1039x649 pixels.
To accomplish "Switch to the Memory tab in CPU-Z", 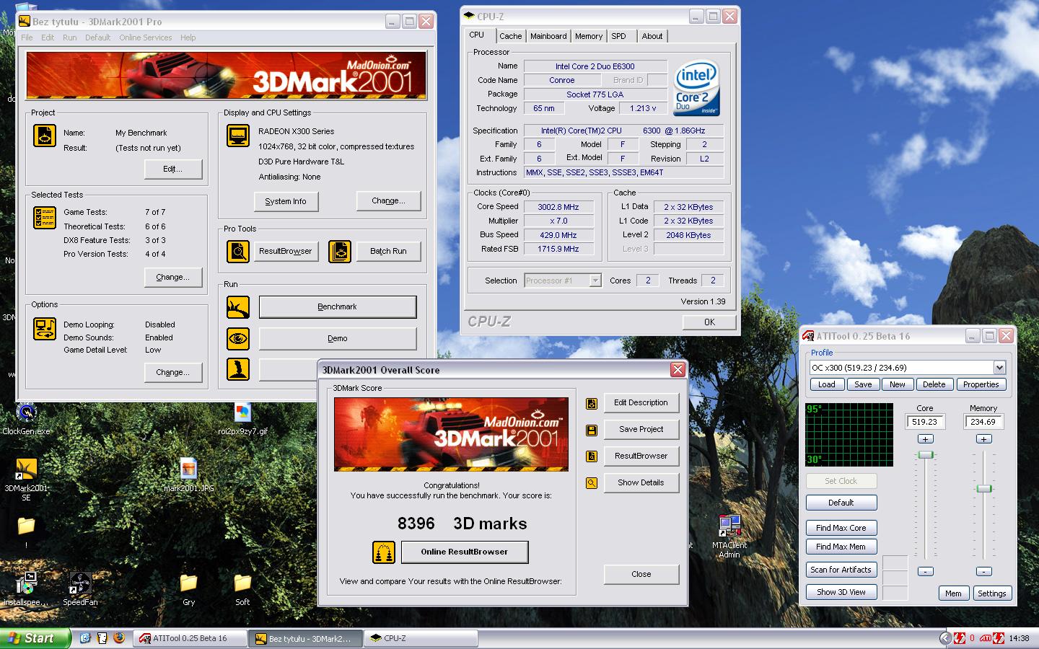I will (589, 36).
